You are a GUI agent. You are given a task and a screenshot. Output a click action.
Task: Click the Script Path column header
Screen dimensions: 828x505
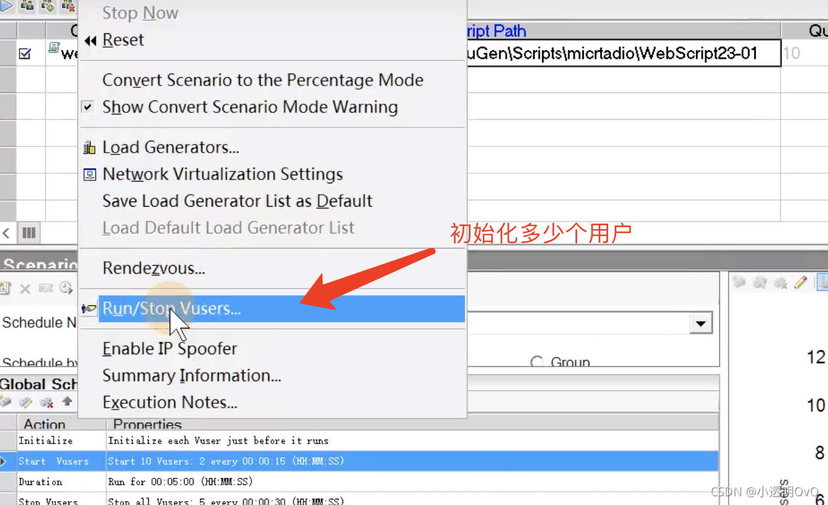[623, 31]
